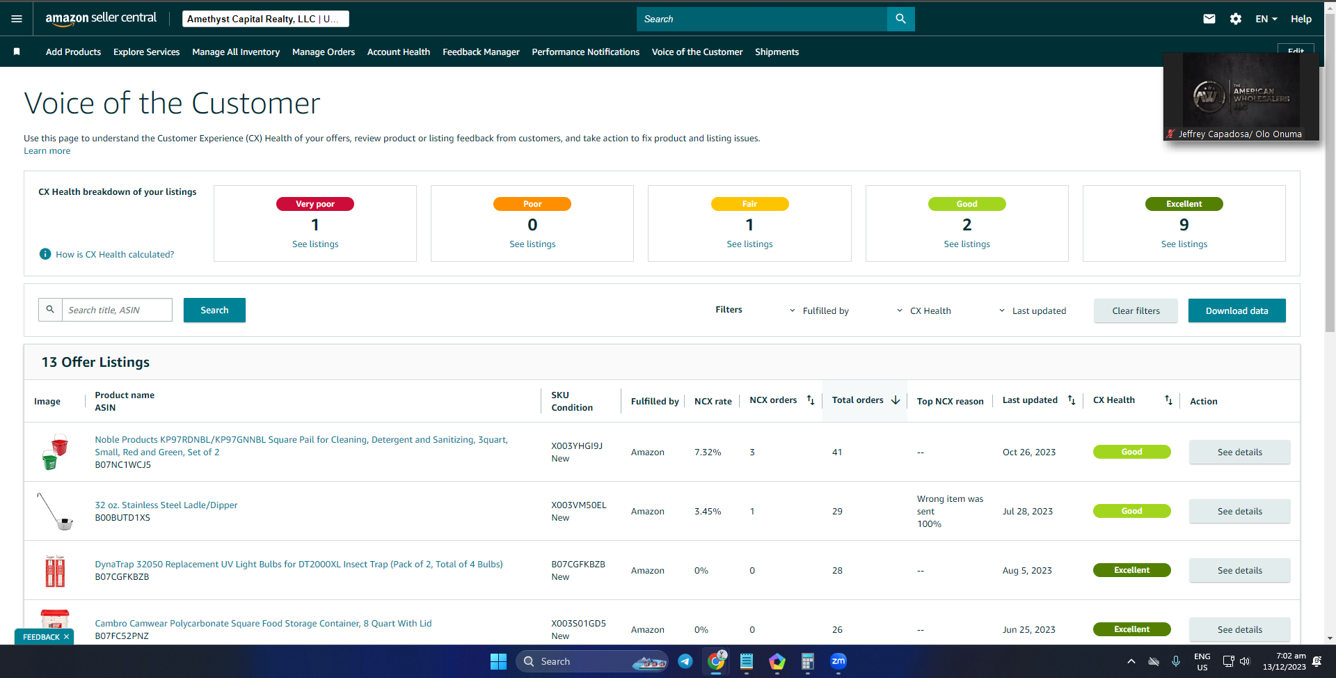Open Shipments menu item
Screen dimensions: 1336x678
point(777,52)
